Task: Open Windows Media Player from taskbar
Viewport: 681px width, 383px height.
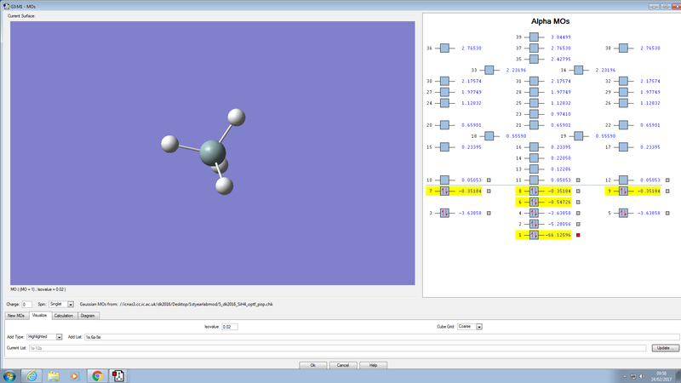Action: click(x=75, y=375)
